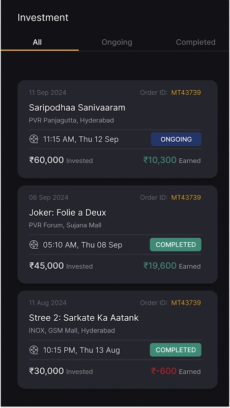Click the ₹10,300 earned amount
Viewport: 230px width, 408px height.
(160, 160)
